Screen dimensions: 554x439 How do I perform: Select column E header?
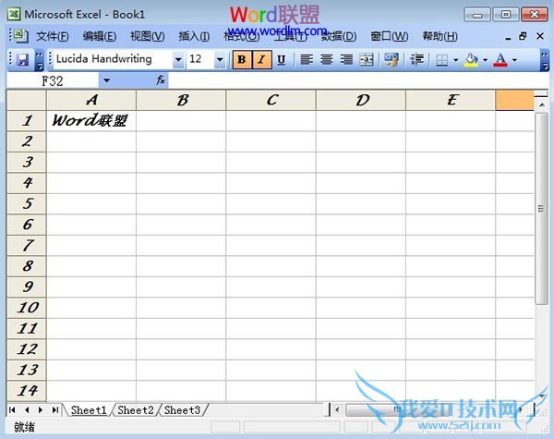click(x=451, y=100)
